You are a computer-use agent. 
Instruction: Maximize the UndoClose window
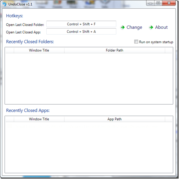tap(158, 3)
